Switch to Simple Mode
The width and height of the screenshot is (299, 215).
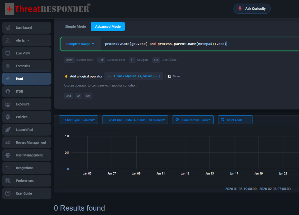[75, 27]
